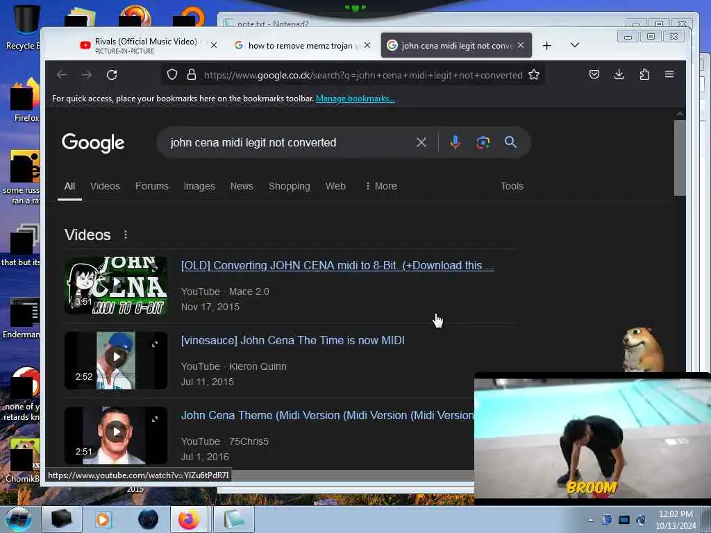This screenshot has height=533, width=711.
Task: Open Videos section options menu
Action: point(126,235)
